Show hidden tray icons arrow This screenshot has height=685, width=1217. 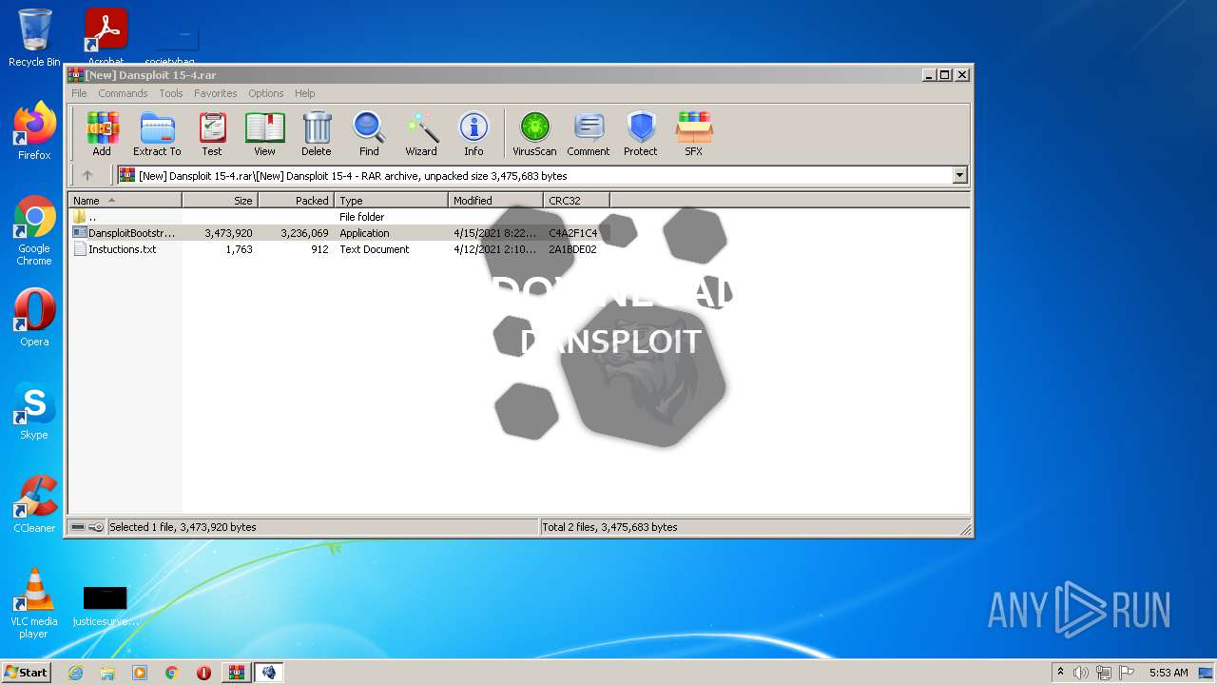(1060, 673)
